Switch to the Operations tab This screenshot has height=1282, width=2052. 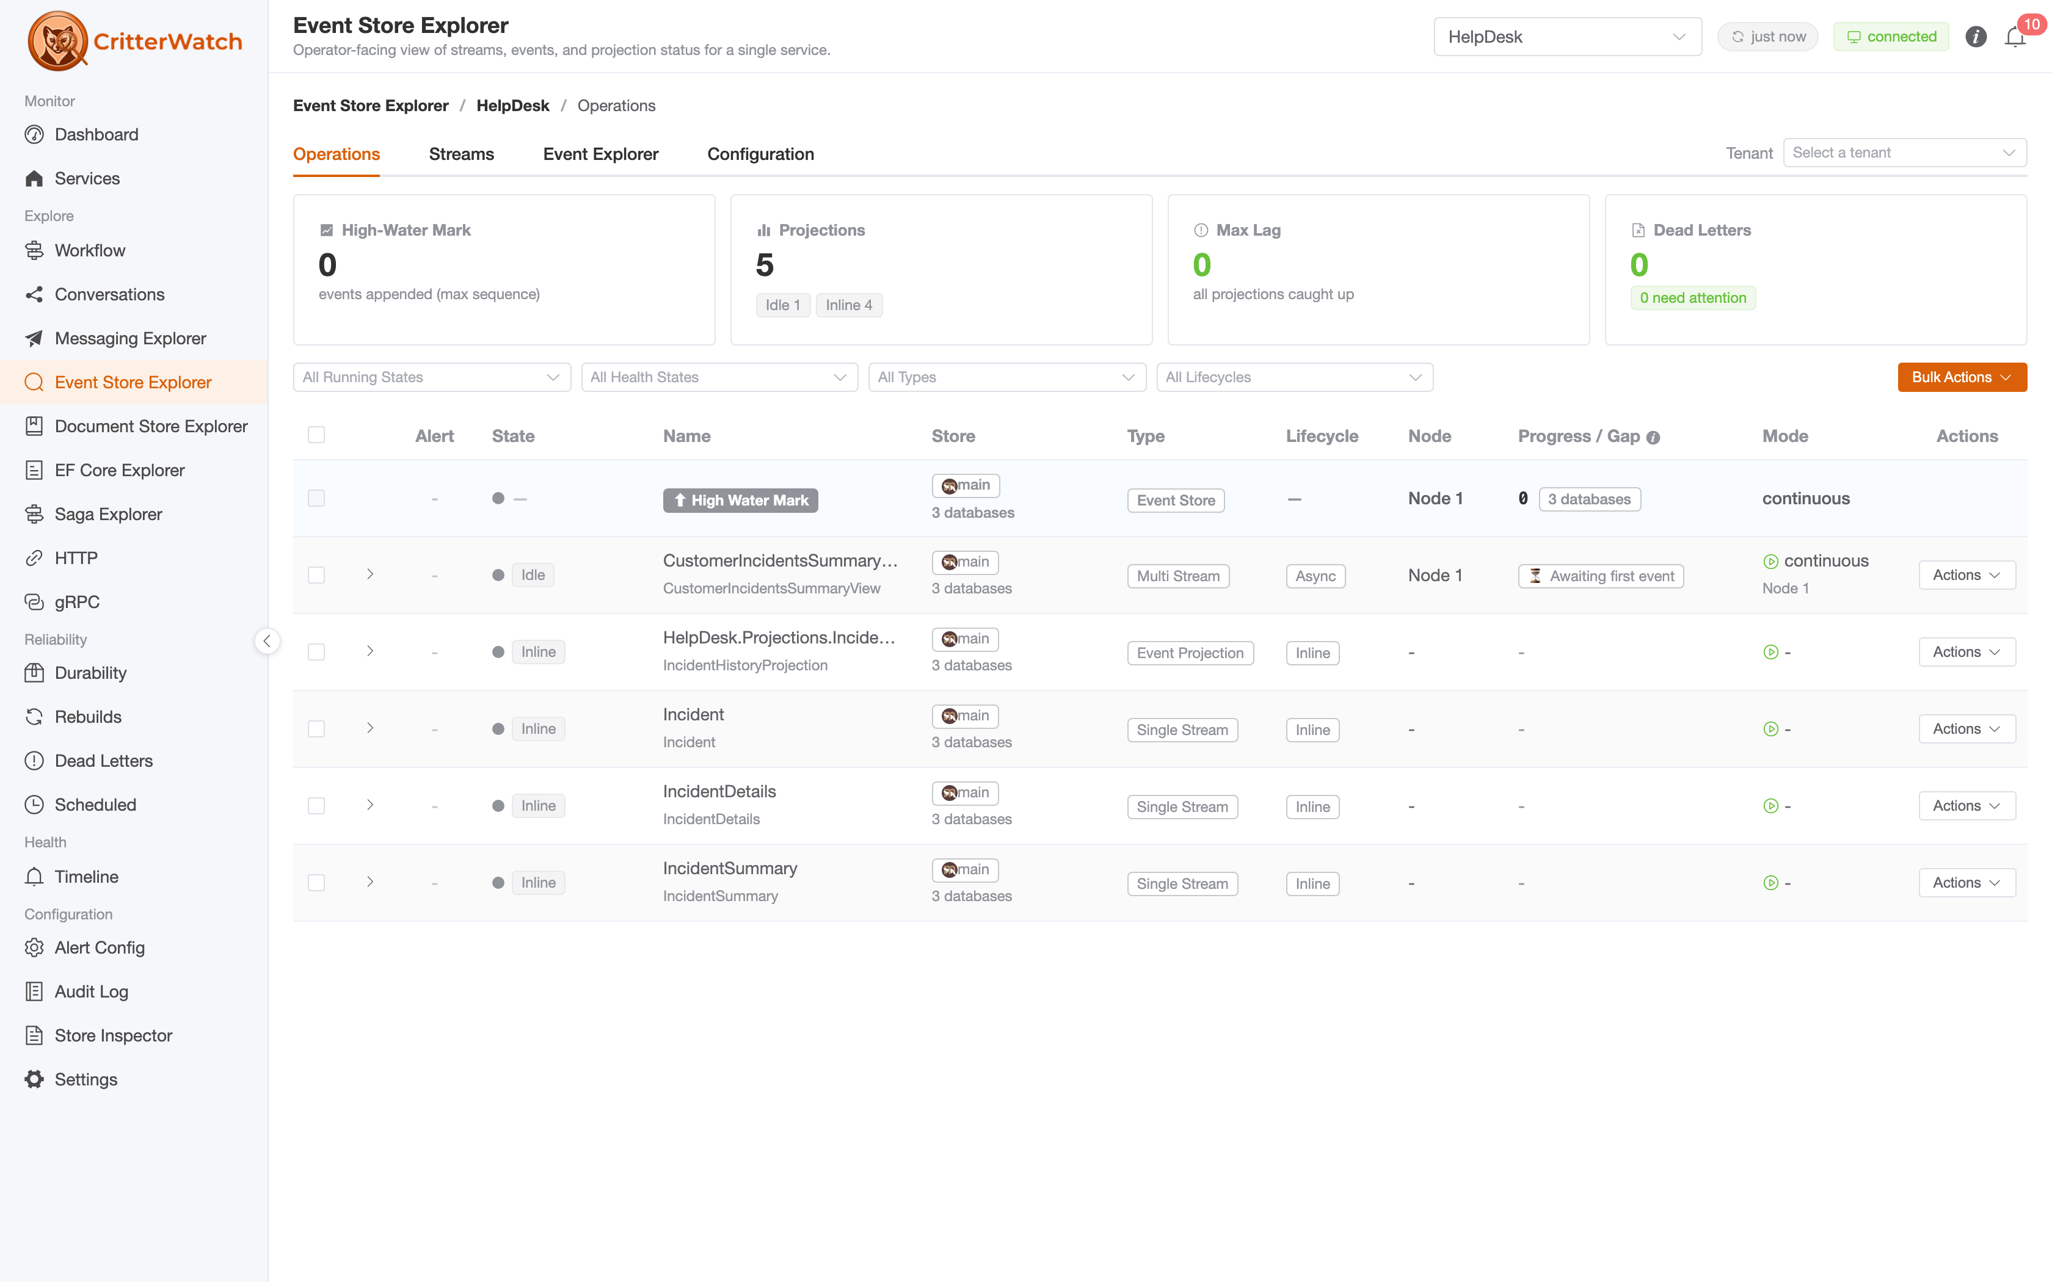pyautogui.click(x=336, y=154)
